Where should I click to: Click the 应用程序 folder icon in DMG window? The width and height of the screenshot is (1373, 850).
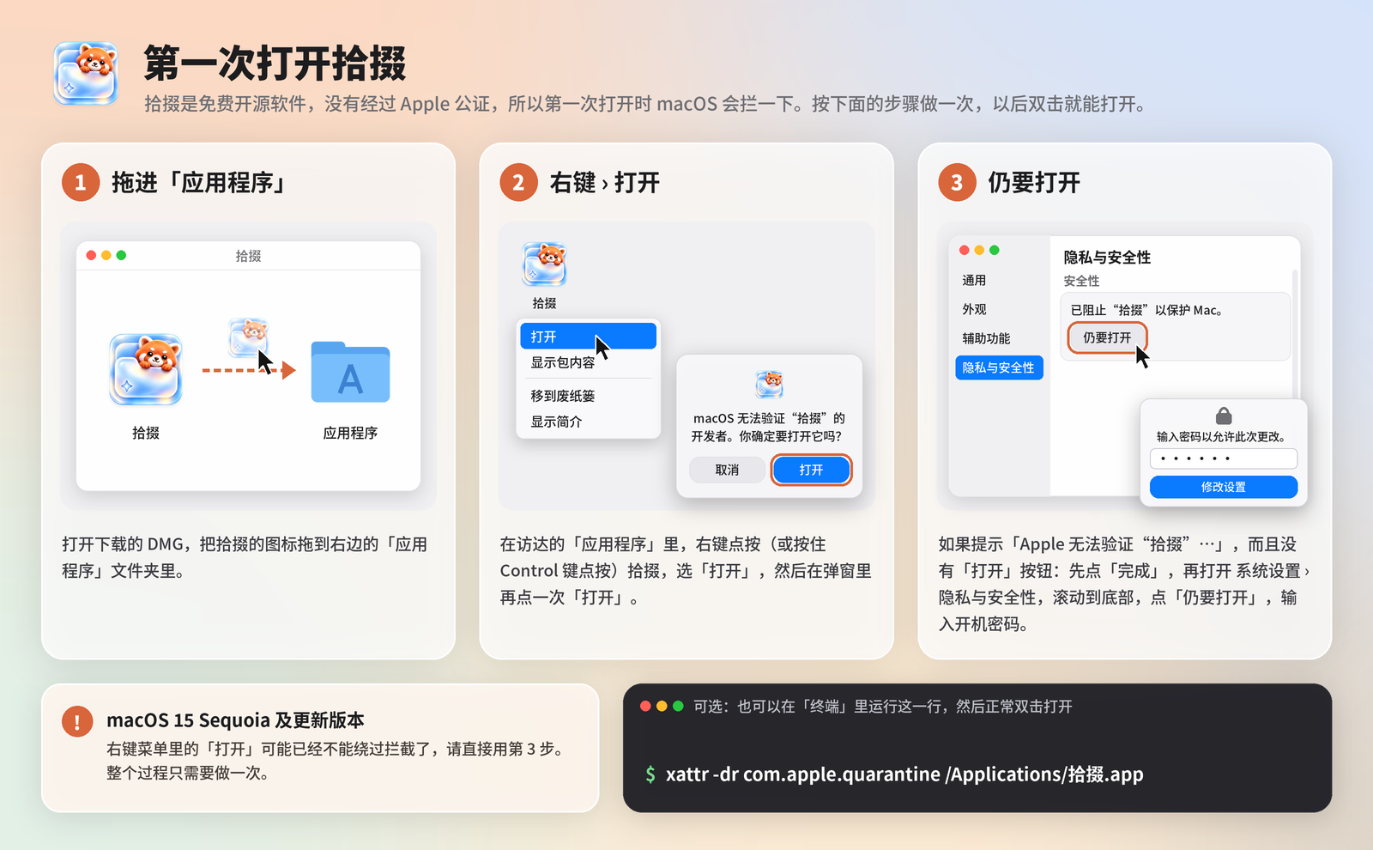(x=350, y=373)
